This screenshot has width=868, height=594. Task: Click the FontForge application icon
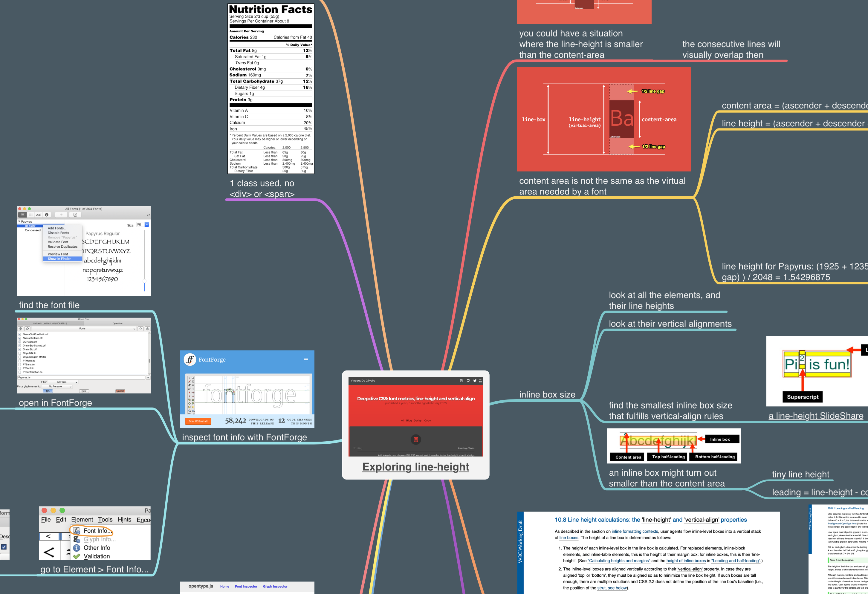tap(190, 359)
